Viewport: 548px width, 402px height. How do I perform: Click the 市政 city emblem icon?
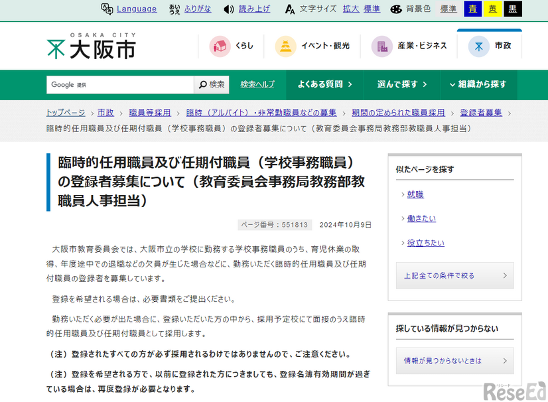479,46
